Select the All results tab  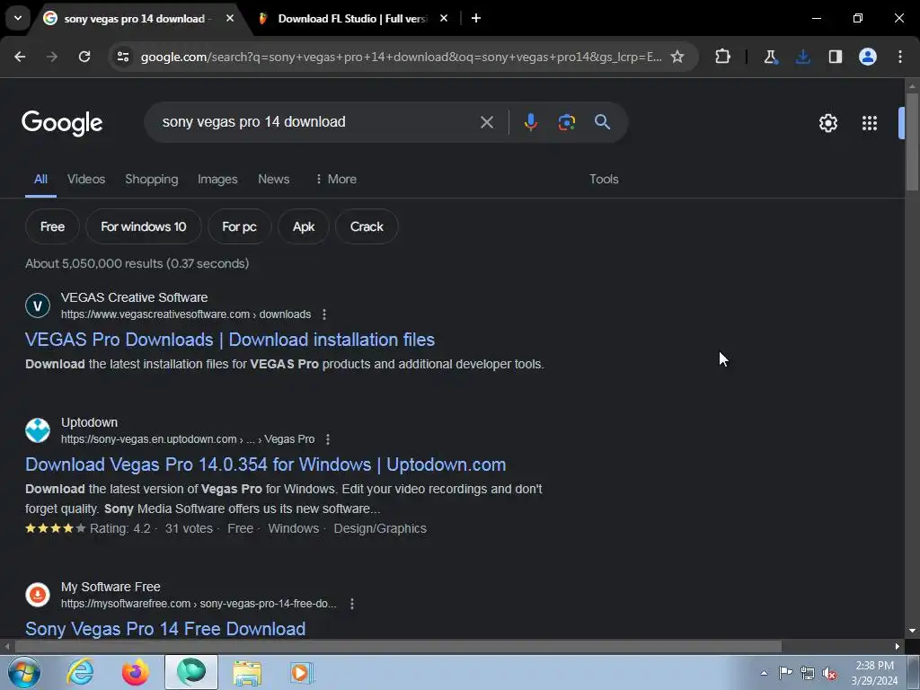[x=40, y=179]
